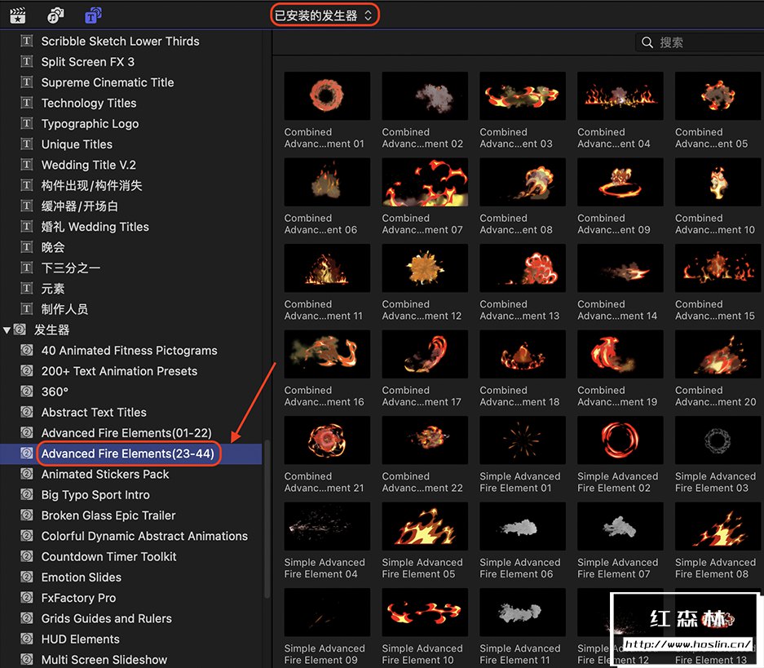Click generator icon beside FxFactory Pro

point(27,597)
